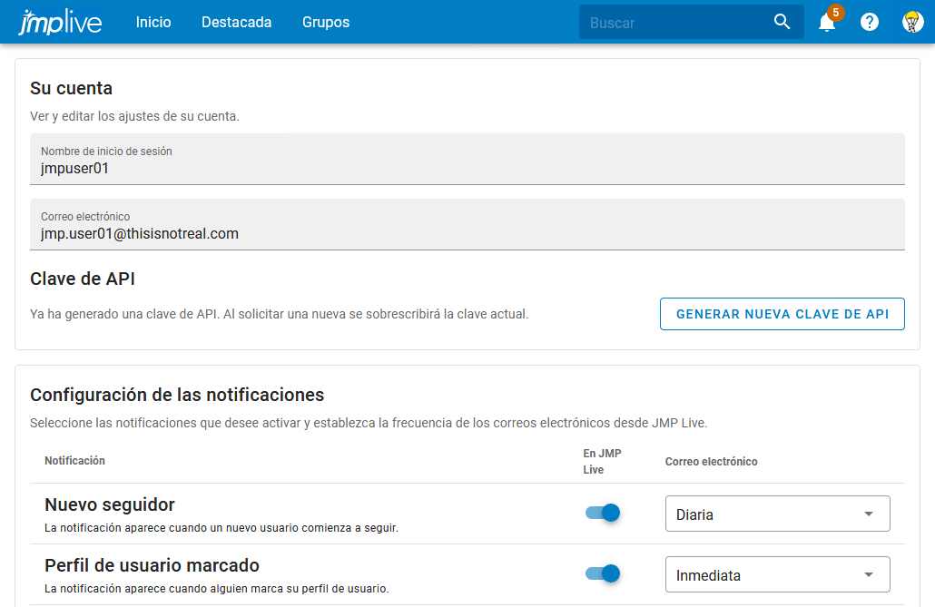935x607 pixels.
Task: Open the user profile avatar menu
Action: click(912, 22)
